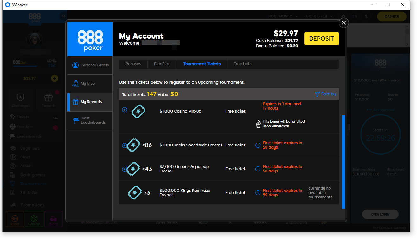
Task: Switch to the Bonuses tab
Action: (x=133, y=64)
